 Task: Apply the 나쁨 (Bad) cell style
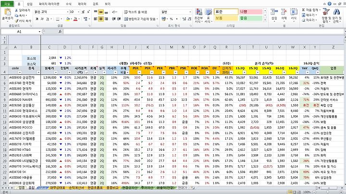(251, 12)
